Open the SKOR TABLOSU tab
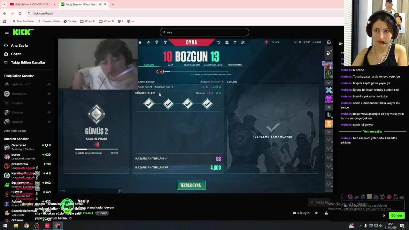 192,65
